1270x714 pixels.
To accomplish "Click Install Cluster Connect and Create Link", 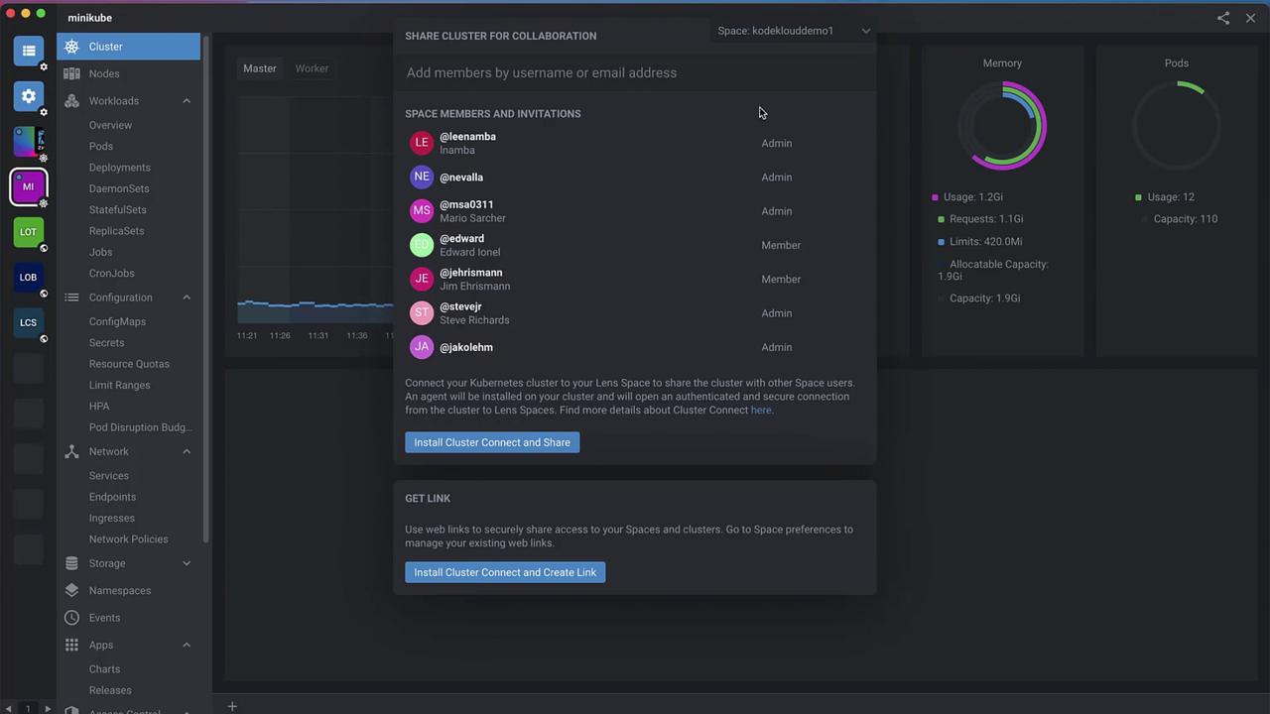I will (x=505, y=572).
